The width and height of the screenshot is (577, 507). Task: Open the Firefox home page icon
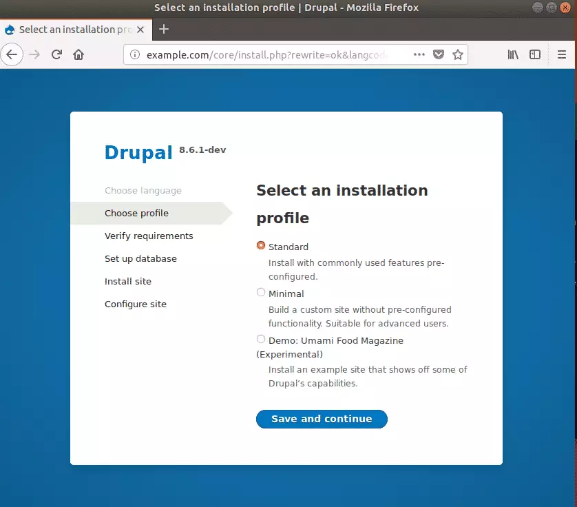pyautogui.click(x=78, y=55)
